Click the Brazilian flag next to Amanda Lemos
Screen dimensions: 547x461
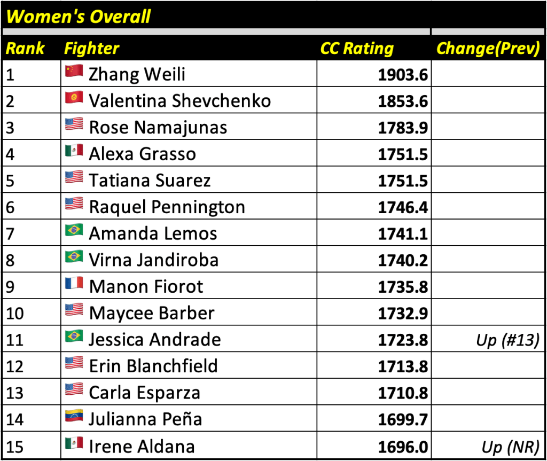pos(74,231)
